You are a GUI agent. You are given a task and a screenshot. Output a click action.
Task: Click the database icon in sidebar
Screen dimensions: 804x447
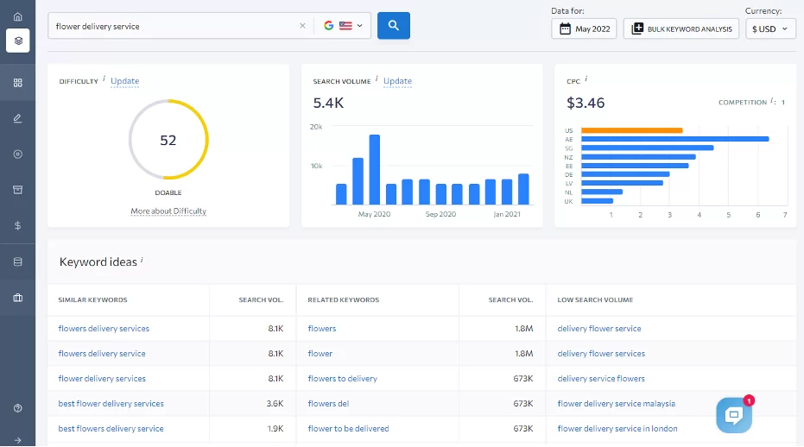pos(17,261)
